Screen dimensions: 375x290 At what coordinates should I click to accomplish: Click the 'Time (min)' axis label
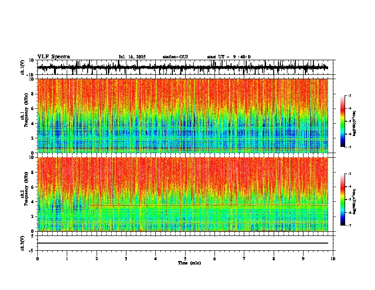pos(189,263)
